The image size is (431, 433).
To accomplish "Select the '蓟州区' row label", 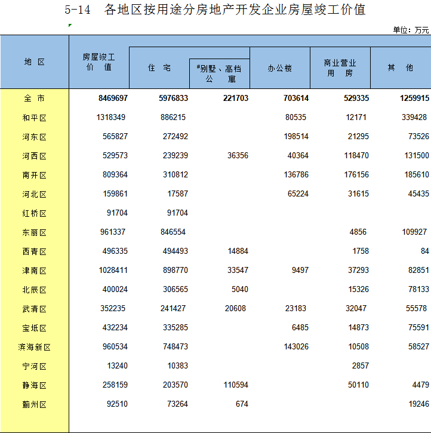I will click(x=35, y=404).
